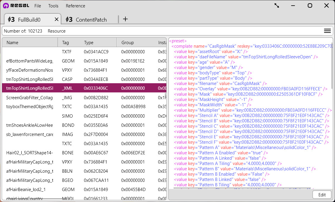The image size is (335, 202).
Task: Open the Reference menu
Action: click(75, 6)
